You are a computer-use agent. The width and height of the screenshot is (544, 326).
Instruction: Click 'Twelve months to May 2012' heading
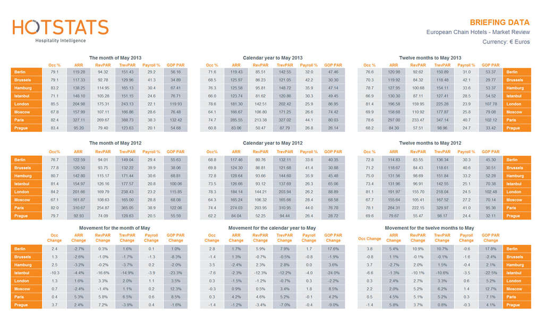click(430, 143)
